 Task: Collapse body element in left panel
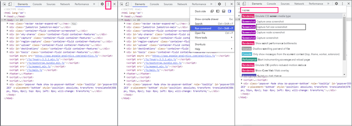click(5, 20)
